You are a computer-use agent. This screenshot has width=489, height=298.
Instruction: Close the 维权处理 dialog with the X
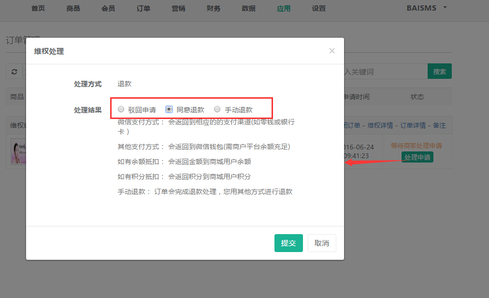pyautogui.click(x=332, y=51)
